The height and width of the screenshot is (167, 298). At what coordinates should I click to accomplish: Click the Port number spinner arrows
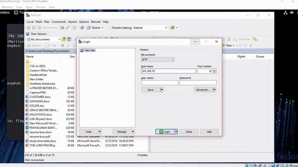point(214,71)
